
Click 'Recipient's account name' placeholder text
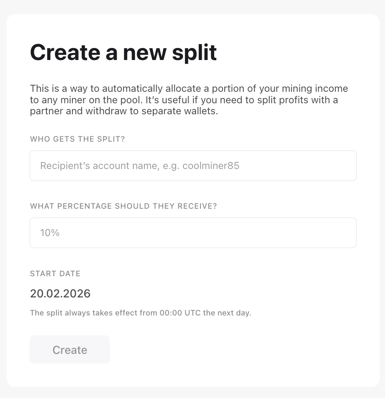coord(94,166)
